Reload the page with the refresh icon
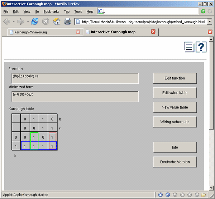The height and width of the screenshot is (199, 215). pyautogui.click(x=35, y=22)
